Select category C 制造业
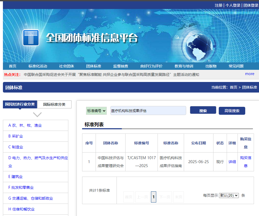 pyautogui.click(x=16, y=147)
